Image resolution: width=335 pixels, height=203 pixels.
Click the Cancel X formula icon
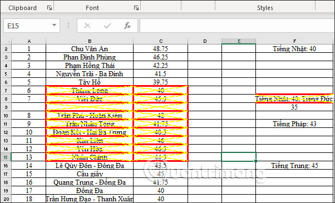87,26
